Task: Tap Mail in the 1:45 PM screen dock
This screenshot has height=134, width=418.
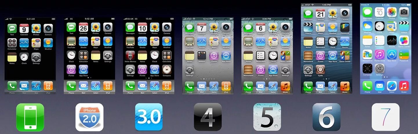Action: [x=320, y=86]
